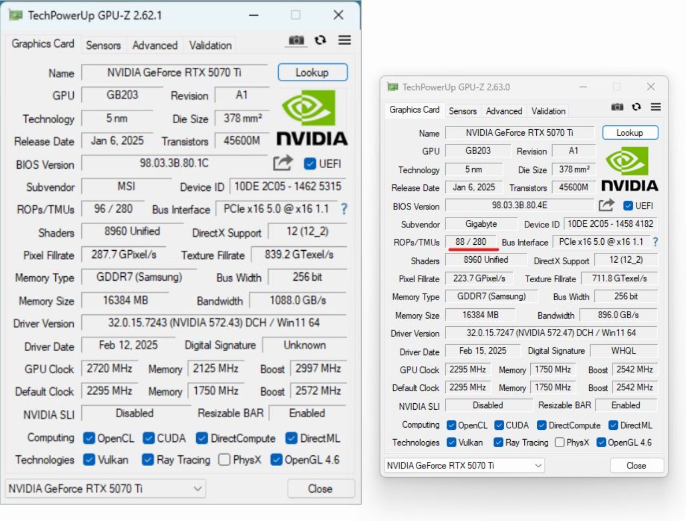Open the hamburger menu in GPU-Z 2.62.1

coord(345,40)
